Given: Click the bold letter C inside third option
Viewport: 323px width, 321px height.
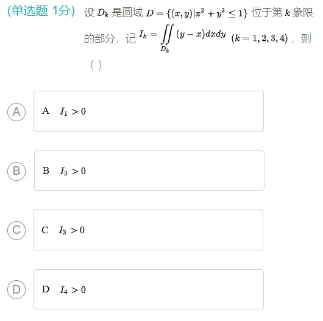Looking at the screenshot, I should pyautogui.click(x=45, y=230).
